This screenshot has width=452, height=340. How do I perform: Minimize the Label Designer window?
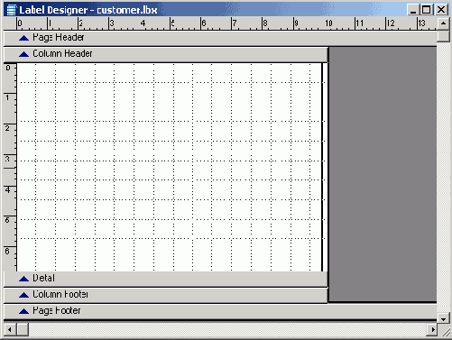pos(413,10)
